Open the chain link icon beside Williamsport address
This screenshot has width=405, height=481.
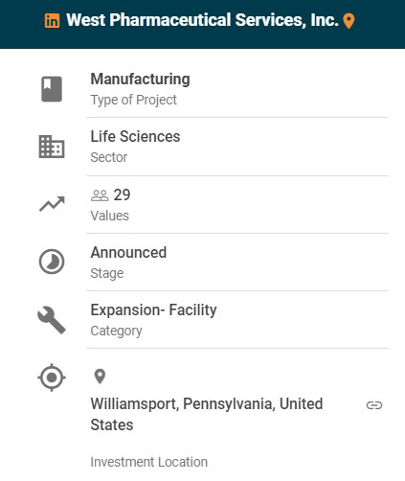374,405
